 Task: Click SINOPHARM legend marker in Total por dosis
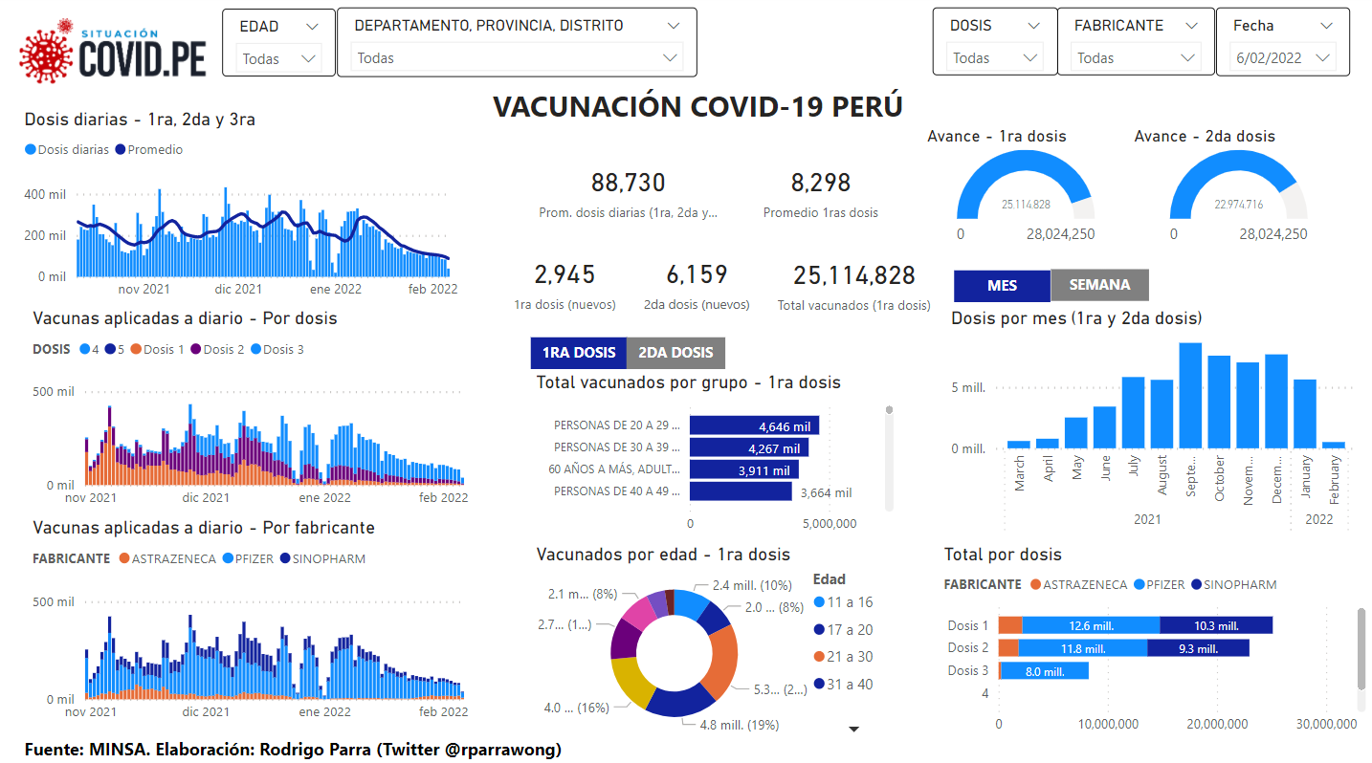pyautogui.click(x=1196, y=584)
